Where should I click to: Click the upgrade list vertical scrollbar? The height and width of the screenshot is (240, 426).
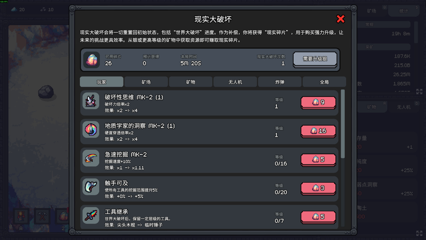pyautogui.click(x=343, y=124)
